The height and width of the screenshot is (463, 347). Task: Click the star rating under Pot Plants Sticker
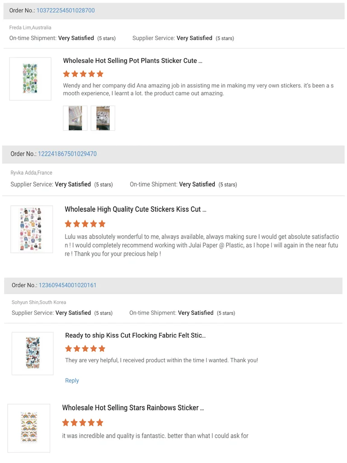click(x=84, y=74)
